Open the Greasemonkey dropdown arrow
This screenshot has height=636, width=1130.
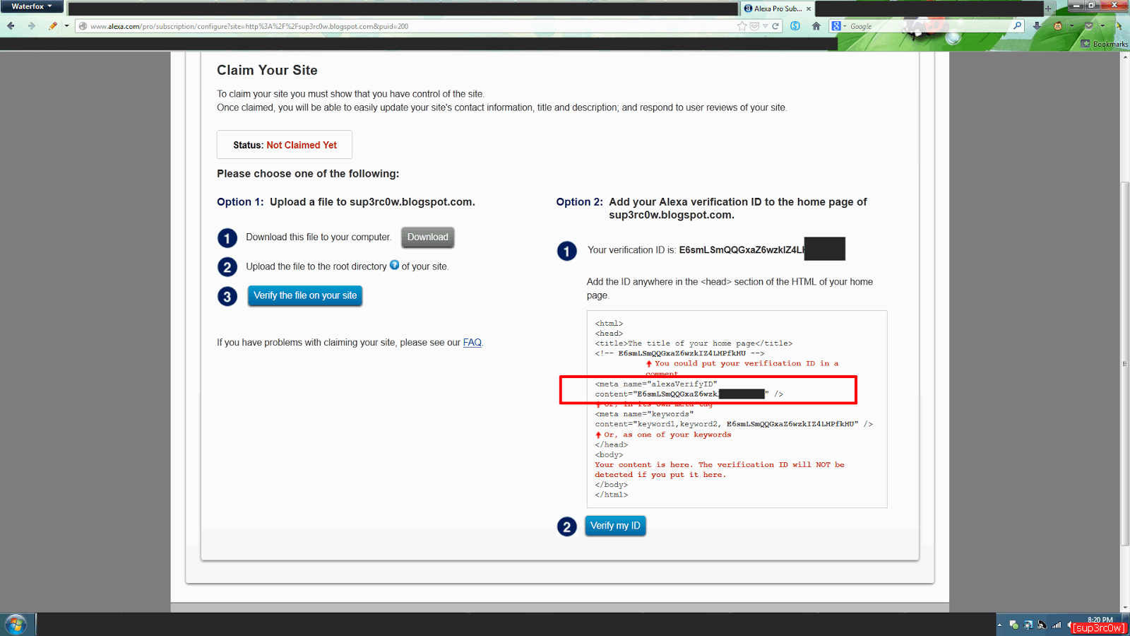coord(1071,26)
